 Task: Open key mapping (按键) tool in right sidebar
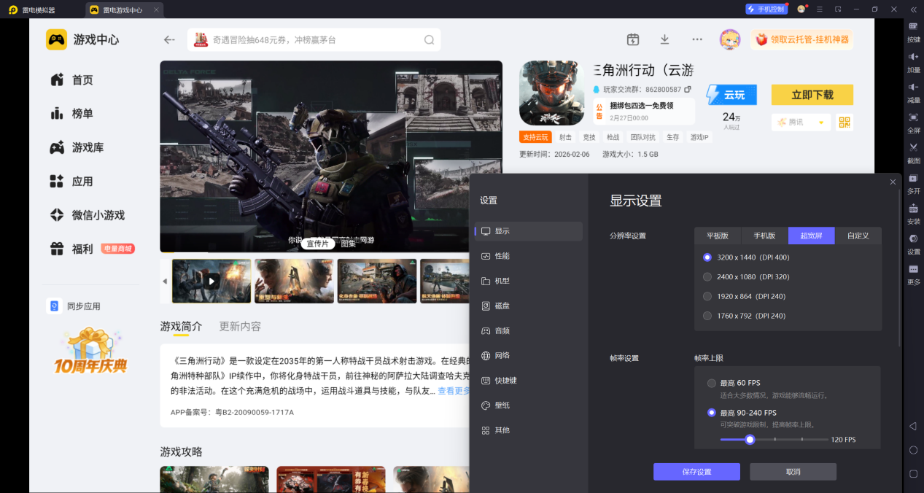coord(913,30)
